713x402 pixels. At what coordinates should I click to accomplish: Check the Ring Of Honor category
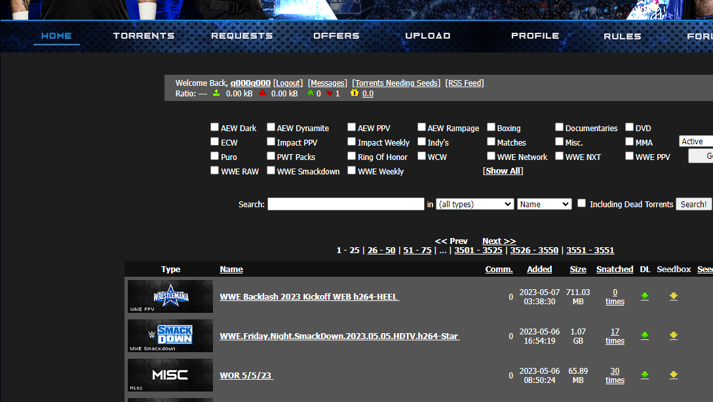click(x=351, y=155)
